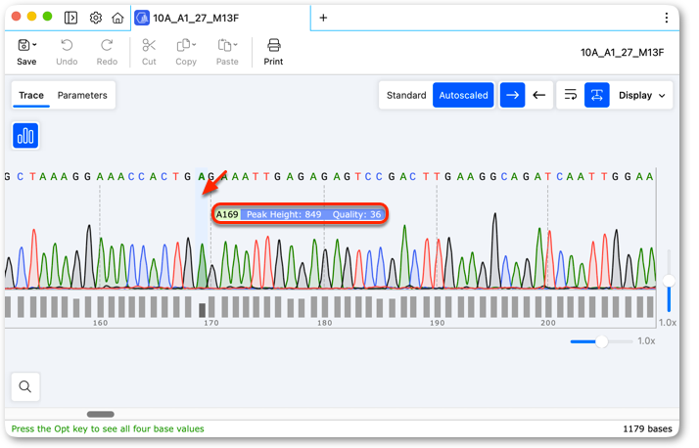Click the Print icon
Viewport: 699px width, 448px height.
[273, 45]
